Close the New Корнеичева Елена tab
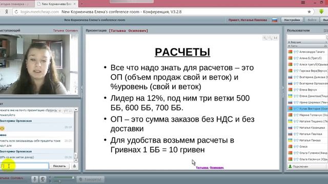Viewport: 328px width, 184px height. coord(74,4)
